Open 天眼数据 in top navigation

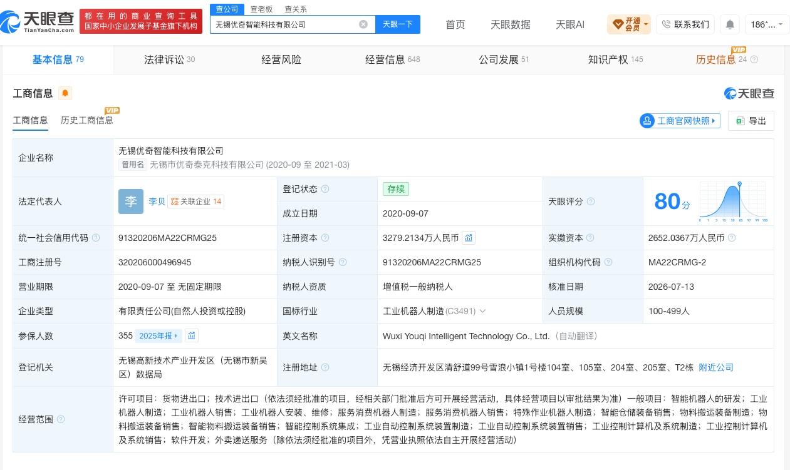click(511, 24)
